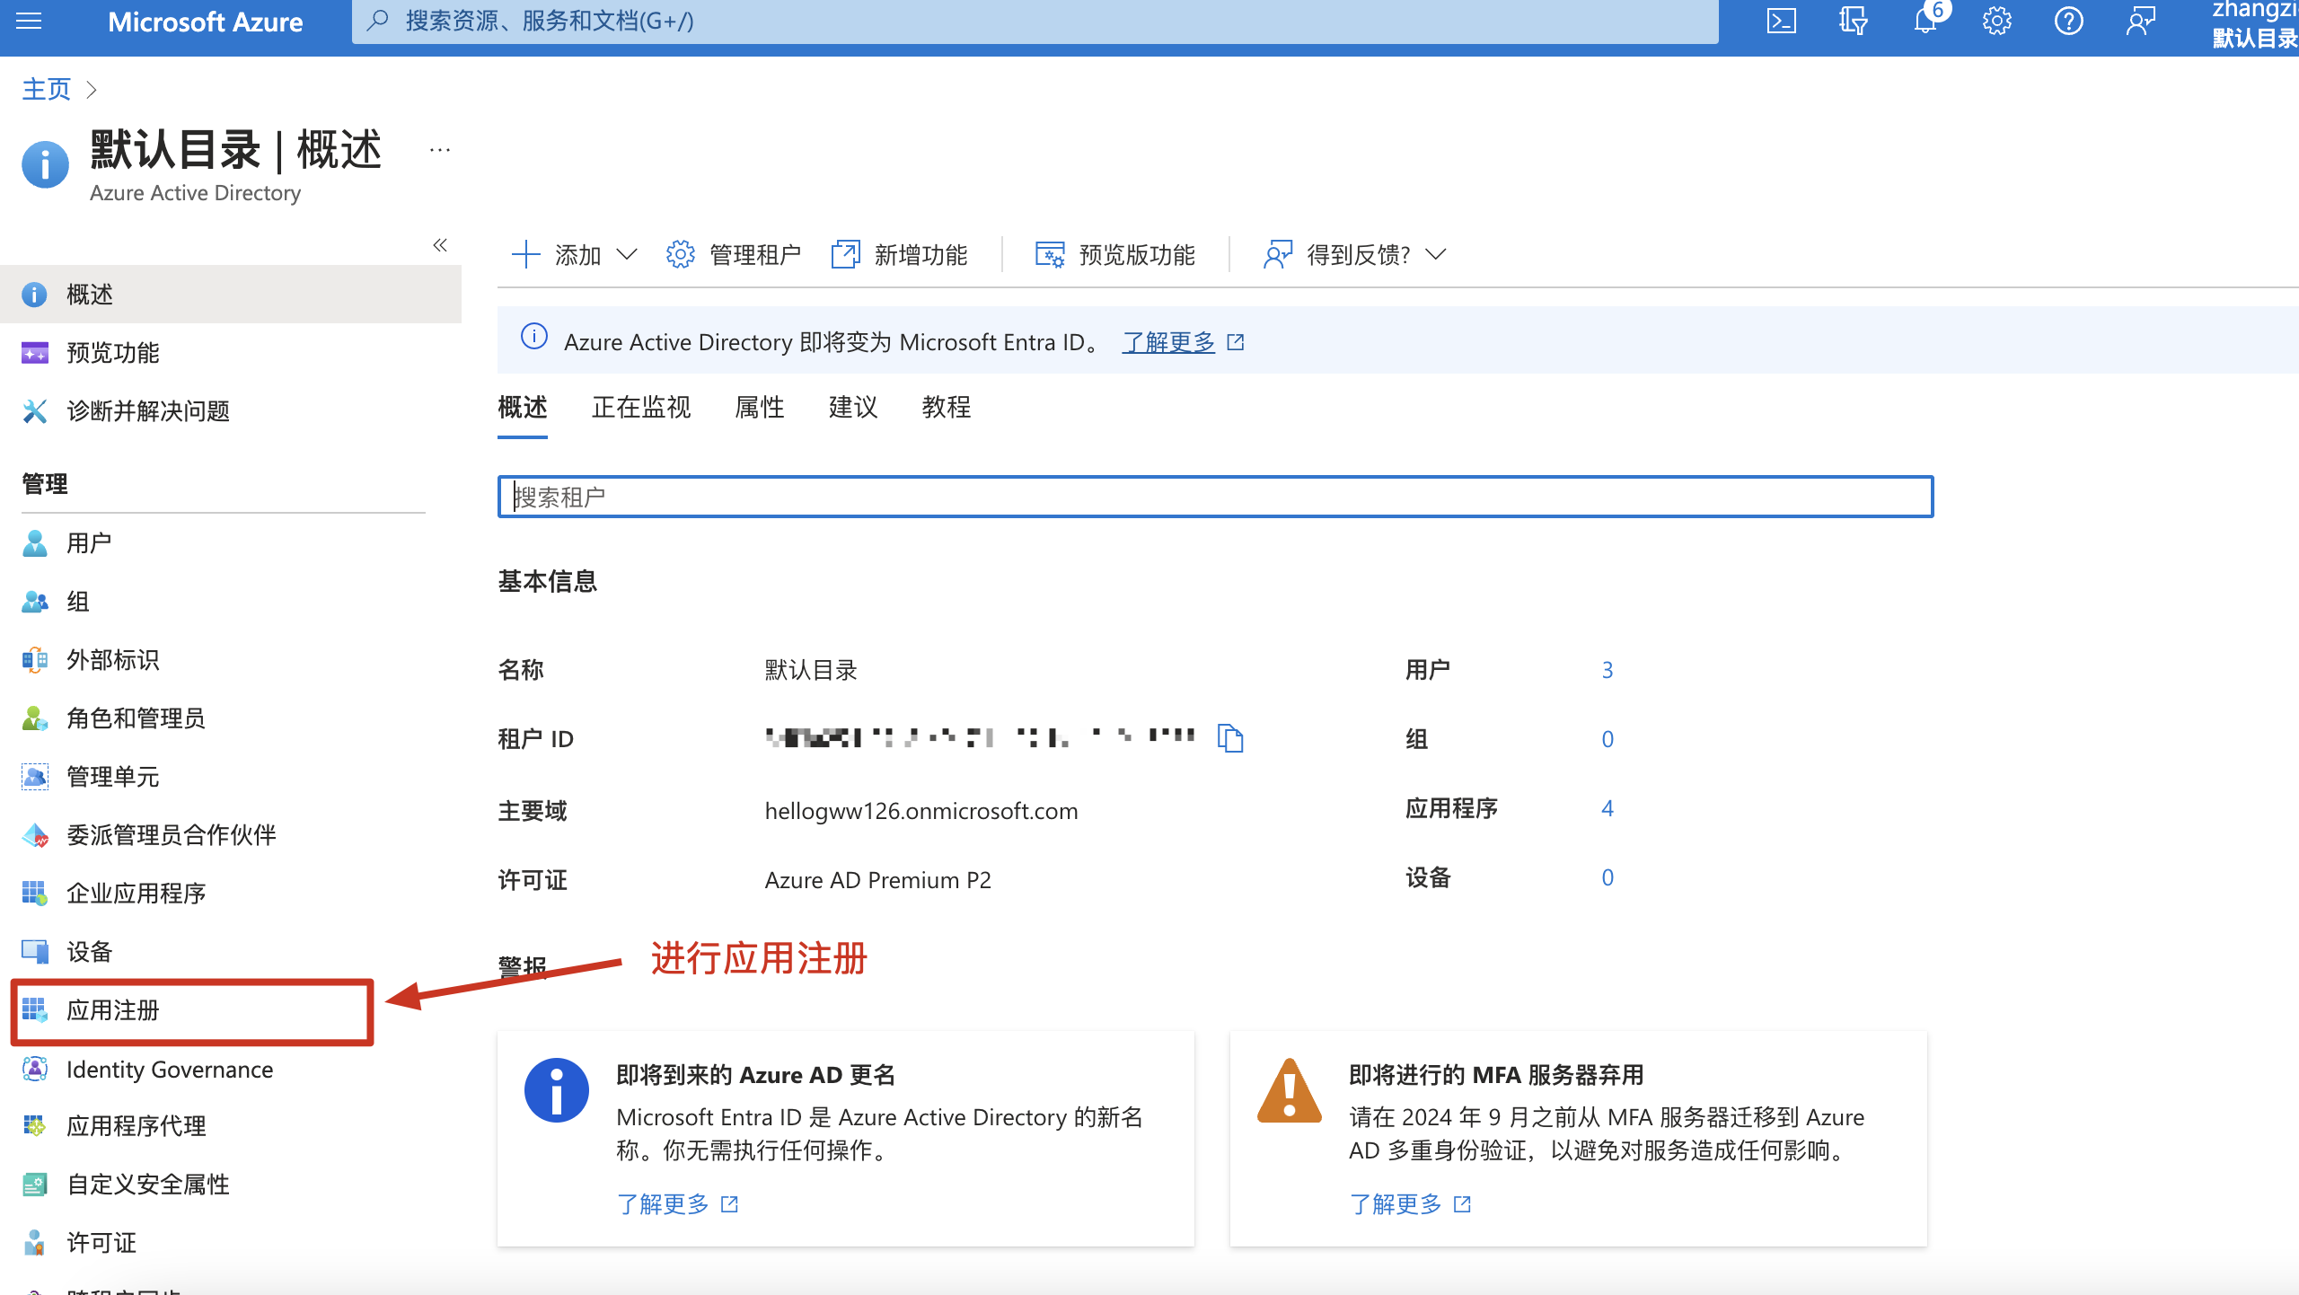This screenshot has height=1295, width=2299.
Task: Open the 添加 dropdown
Action: click(575, 255)
